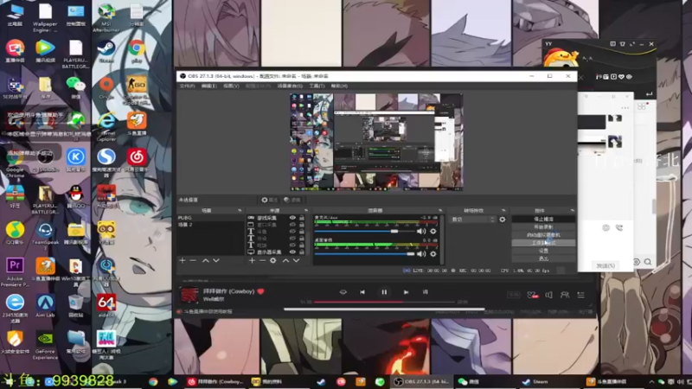Open desktop audio settings gear in mixer
Screen dimensions: 692x389
(x=433, y=253)
